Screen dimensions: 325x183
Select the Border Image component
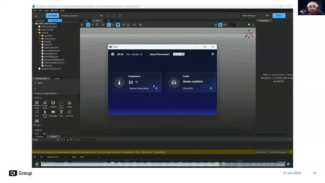tap(45, 105)
